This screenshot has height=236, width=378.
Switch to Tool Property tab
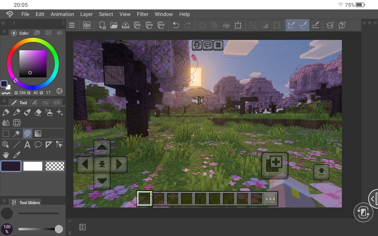coord(45,103)
